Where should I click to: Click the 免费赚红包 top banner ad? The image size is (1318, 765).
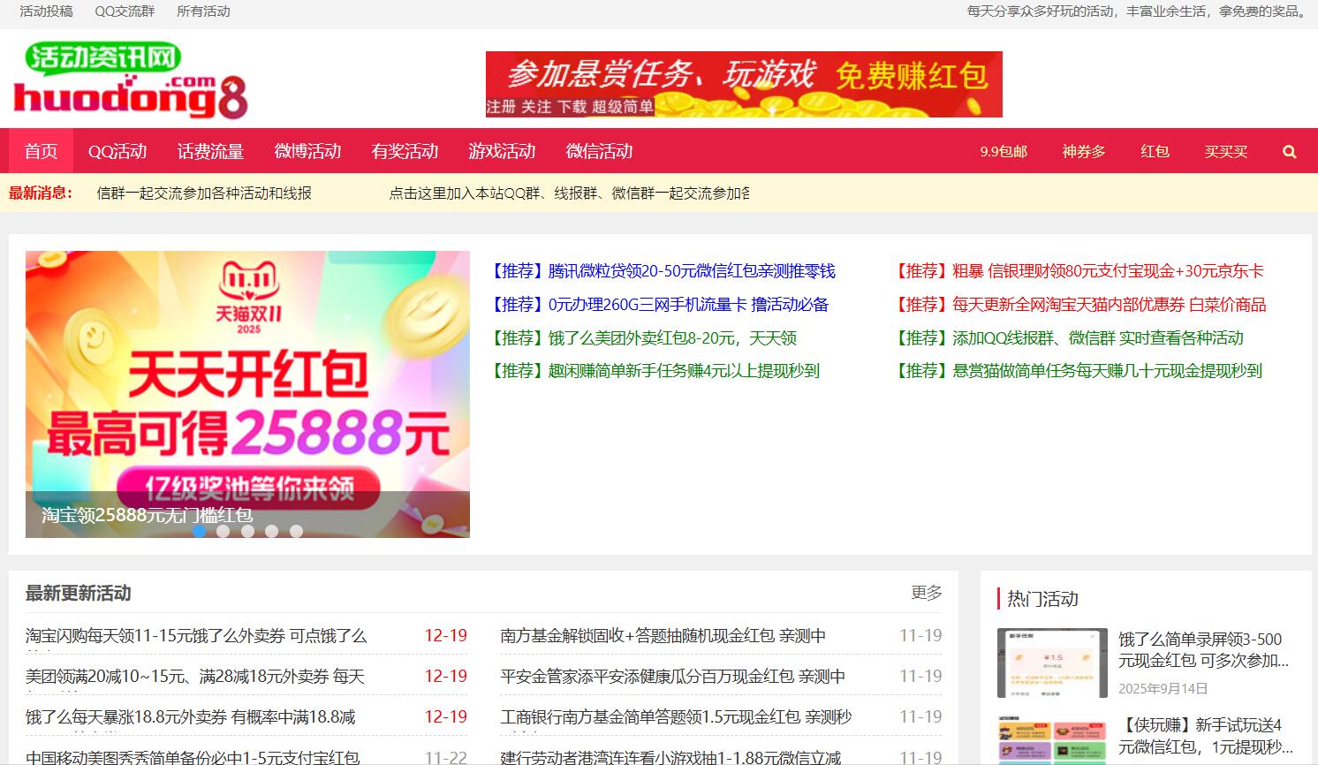(x=744, y=85)
